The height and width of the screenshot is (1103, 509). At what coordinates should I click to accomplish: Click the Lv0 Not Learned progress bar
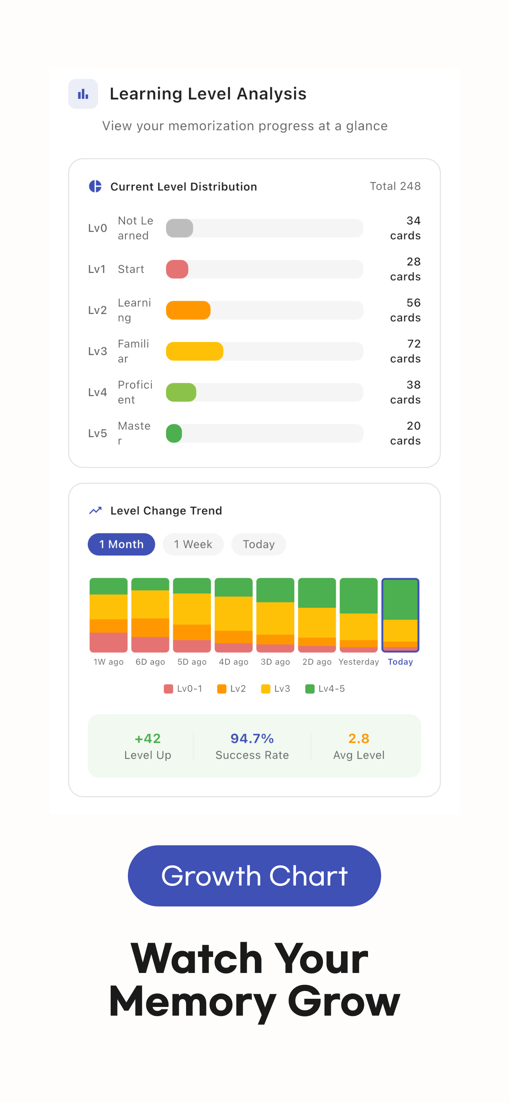point(265,228)
